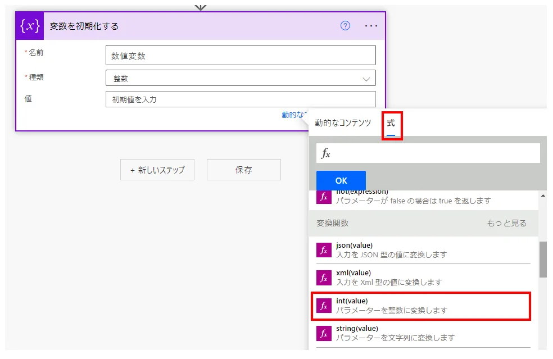Click the fx icon beside int(value)
The height and width of the screenshot is (359, 553).
click(x=324, y=306)
